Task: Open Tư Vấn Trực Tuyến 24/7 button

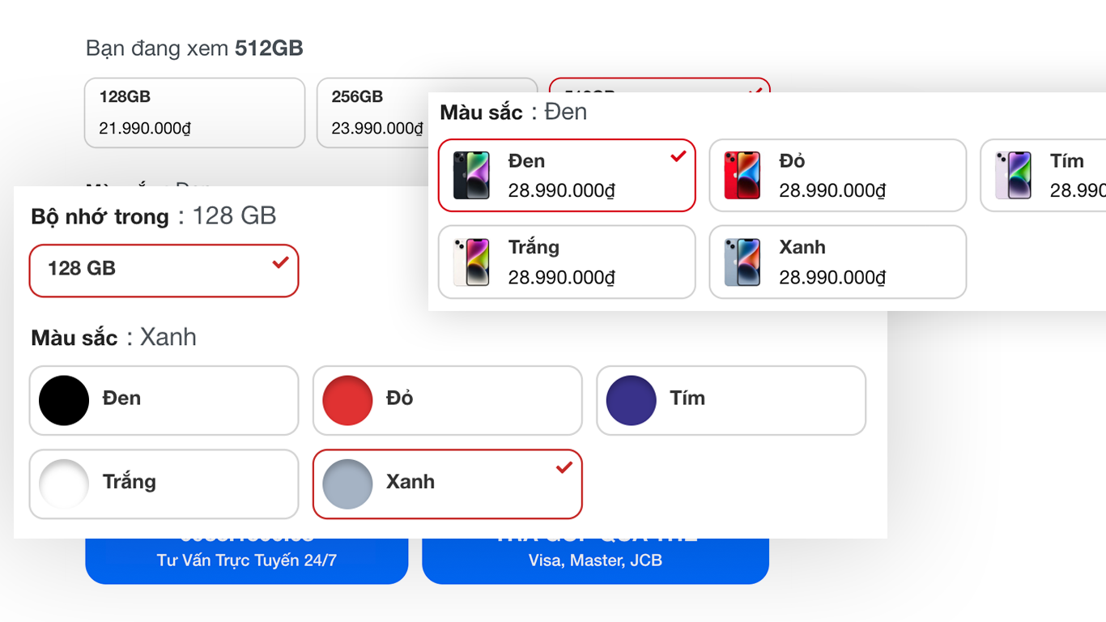Action: [x=247, y=560]
